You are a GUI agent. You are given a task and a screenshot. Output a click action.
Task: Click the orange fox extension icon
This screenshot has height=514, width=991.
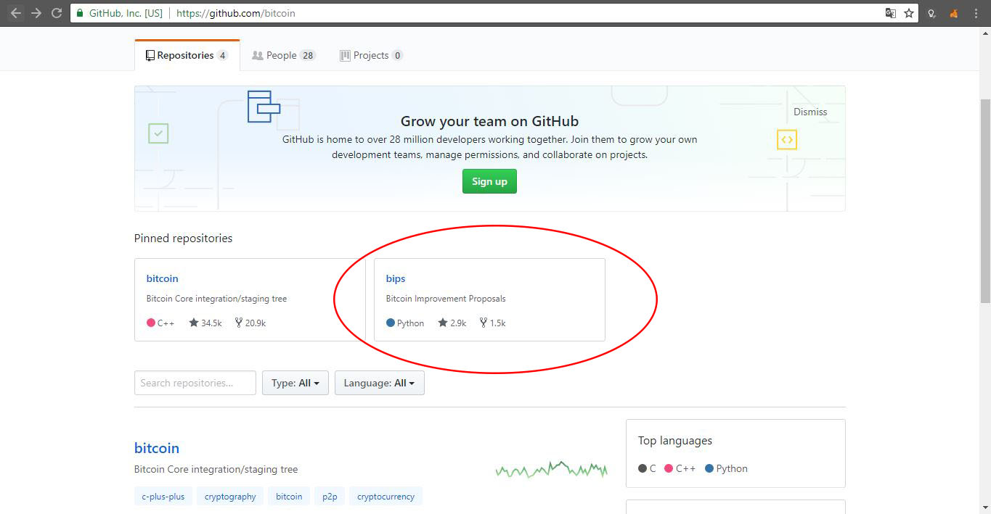(x=953, y=13)
